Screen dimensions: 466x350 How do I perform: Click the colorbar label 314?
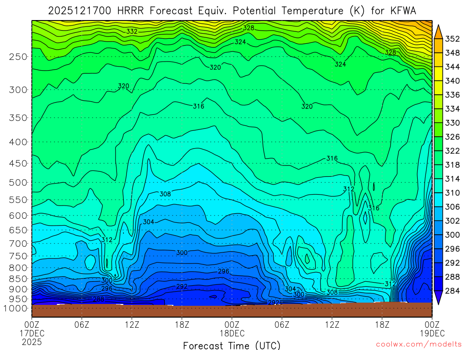click(452, 179)
